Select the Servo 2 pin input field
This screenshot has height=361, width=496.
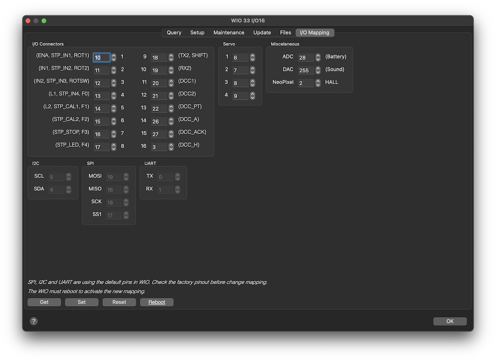(x=241, y=70)
